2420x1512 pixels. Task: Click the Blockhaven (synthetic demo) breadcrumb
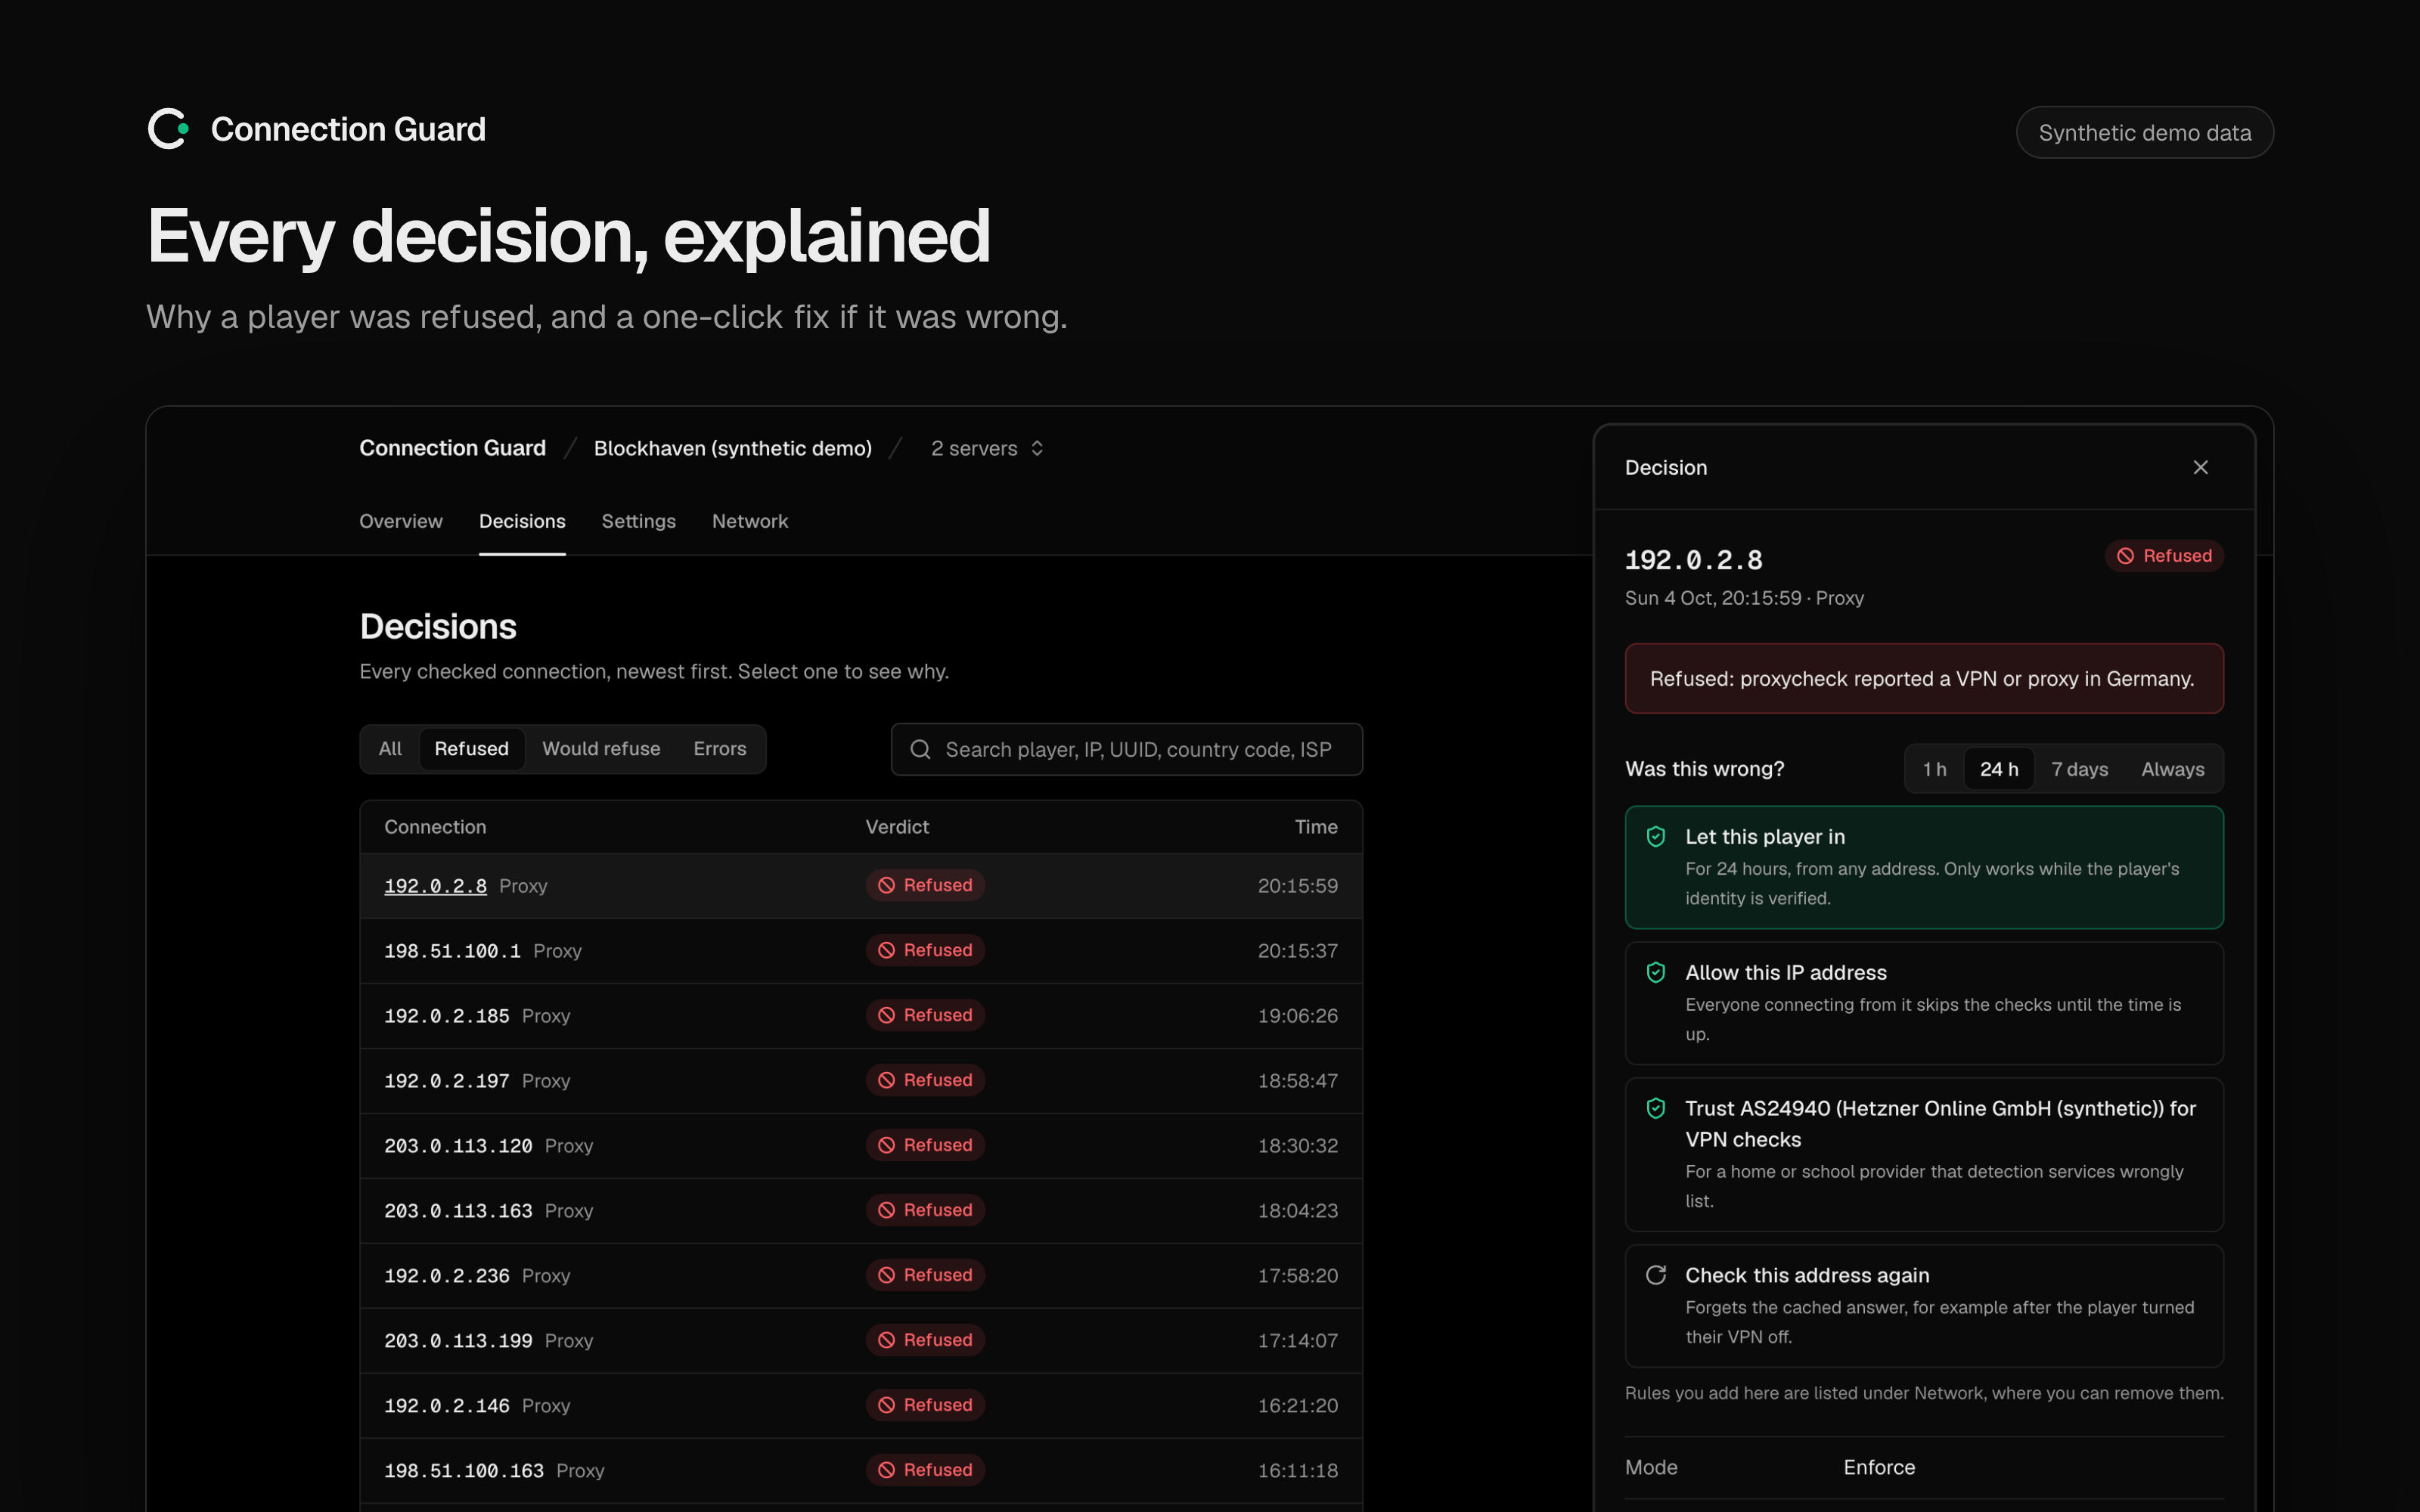[733, 448]
